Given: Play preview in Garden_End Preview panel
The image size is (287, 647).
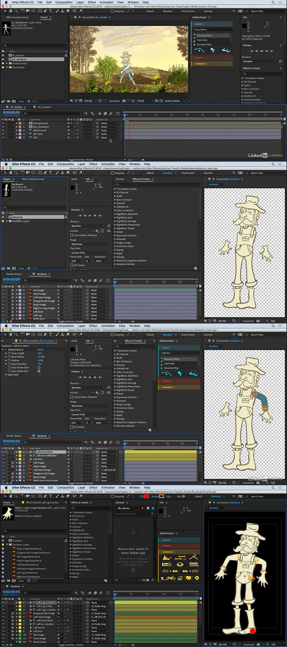Looking at the screenshot, I should point(262,51).
